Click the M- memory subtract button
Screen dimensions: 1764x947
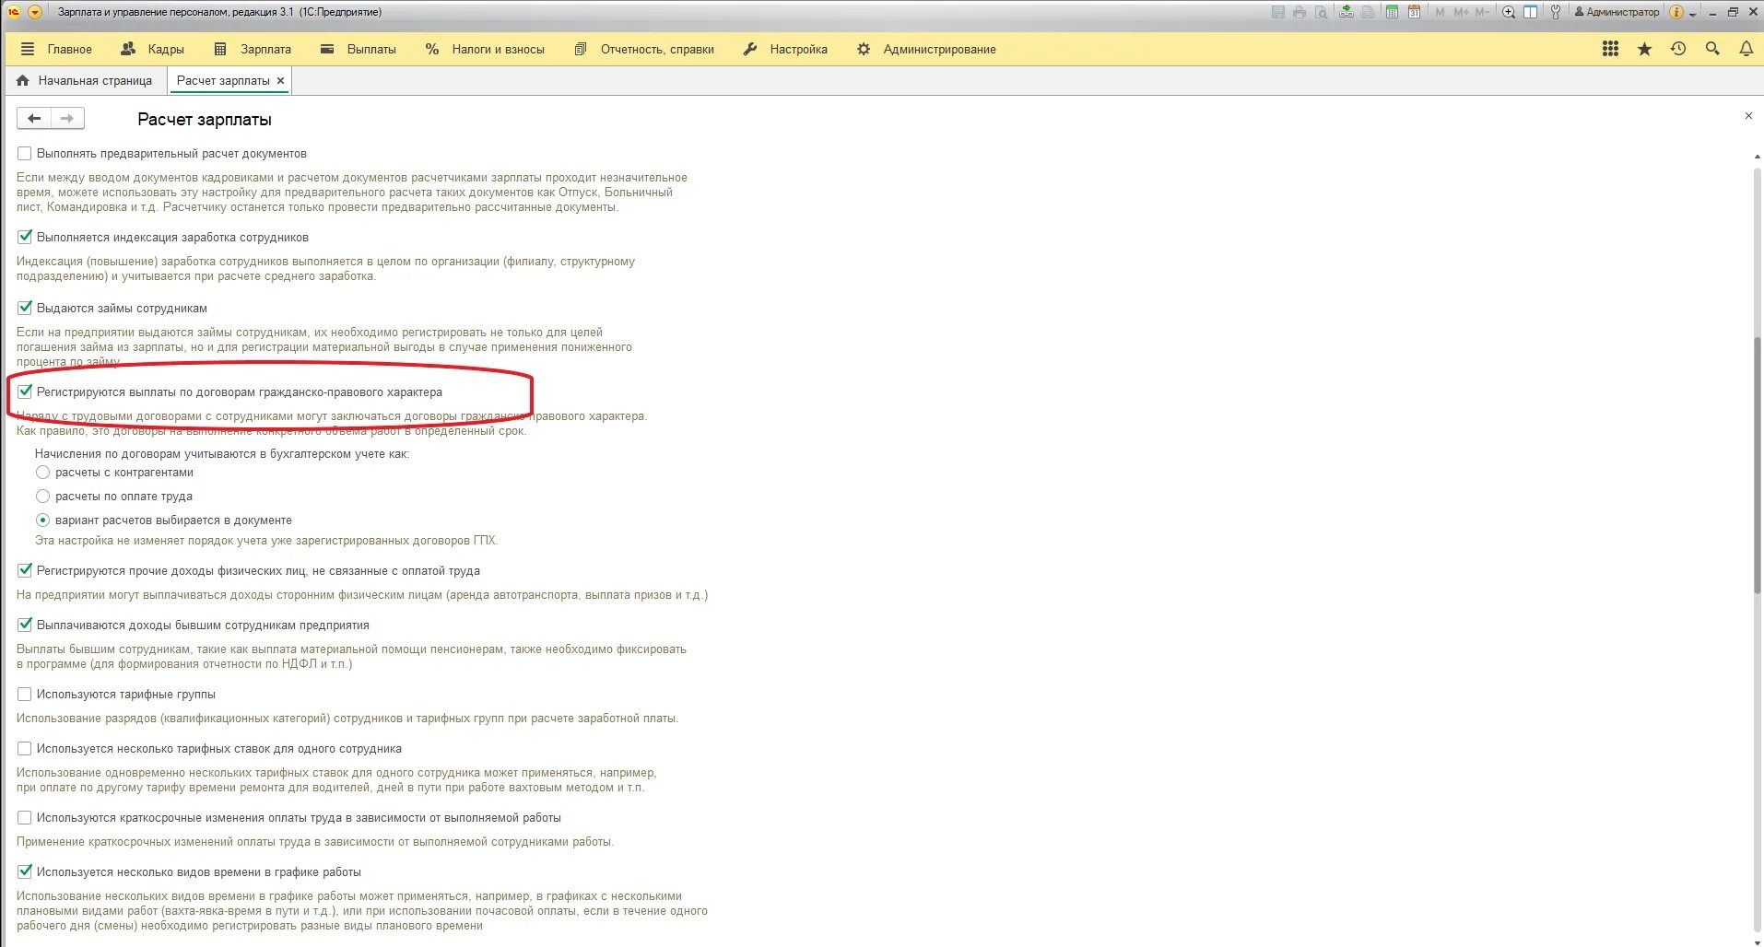1482,12
